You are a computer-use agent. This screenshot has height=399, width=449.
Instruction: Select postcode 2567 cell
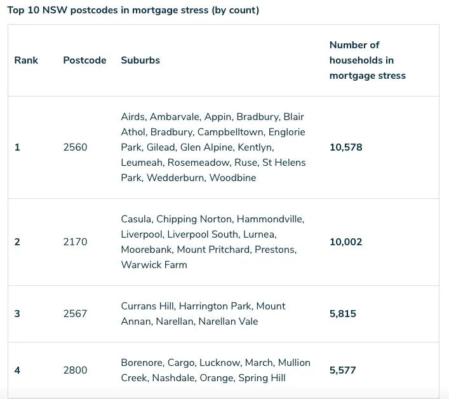[75, 313]
